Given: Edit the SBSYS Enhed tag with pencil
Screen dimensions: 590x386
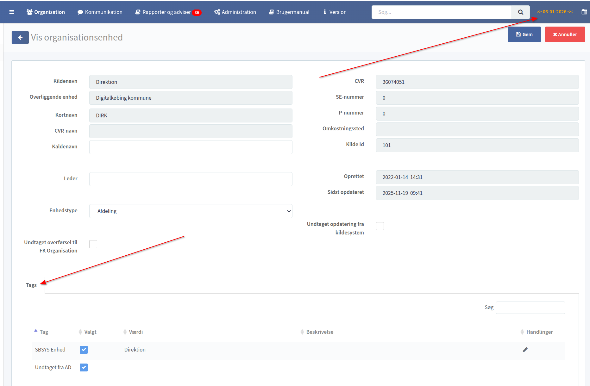Looking at the screenshot, I should click(x=525, y=350).
